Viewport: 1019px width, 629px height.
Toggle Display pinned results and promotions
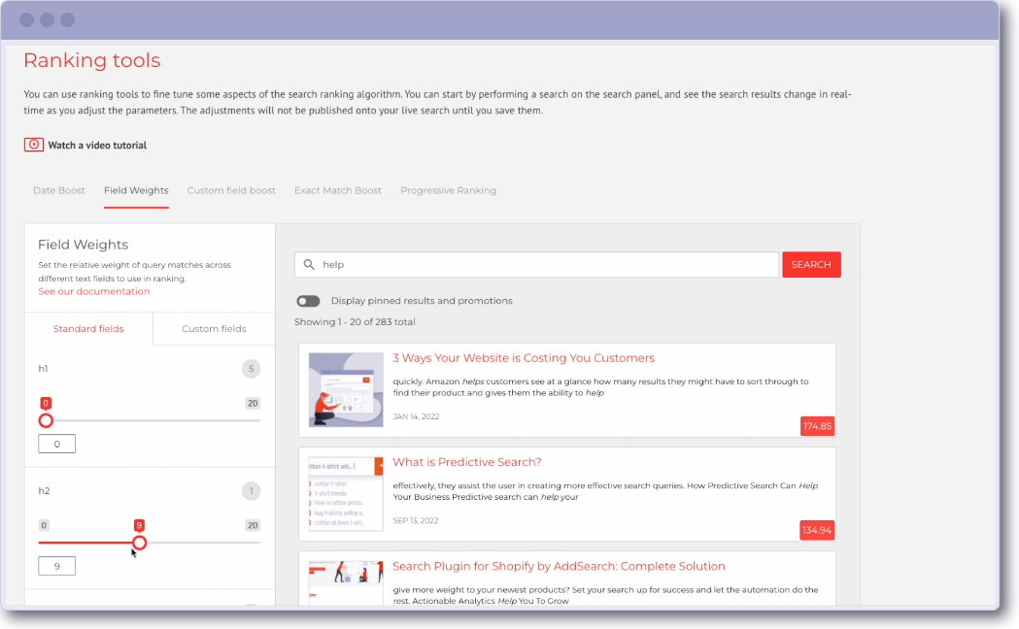pos(308,301)
